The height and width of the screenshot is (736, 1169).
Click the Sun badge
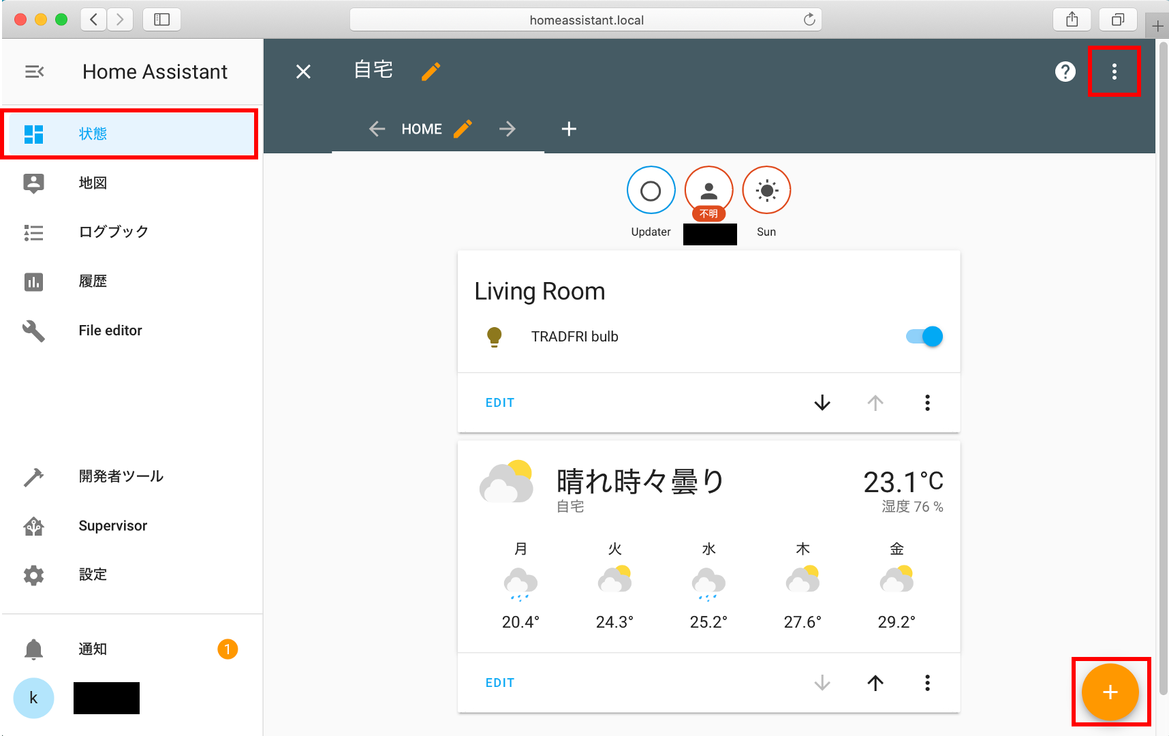tap(766, 191)
